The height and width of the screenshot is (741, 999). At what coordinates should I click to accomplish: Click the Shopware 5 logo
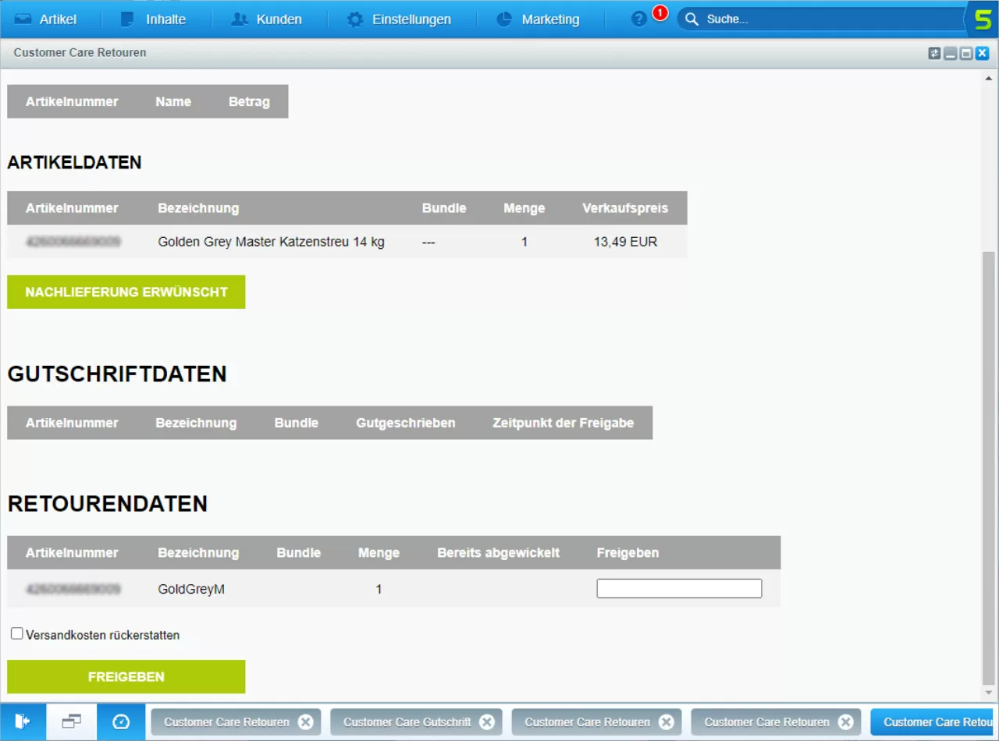(x=982, y=19)
